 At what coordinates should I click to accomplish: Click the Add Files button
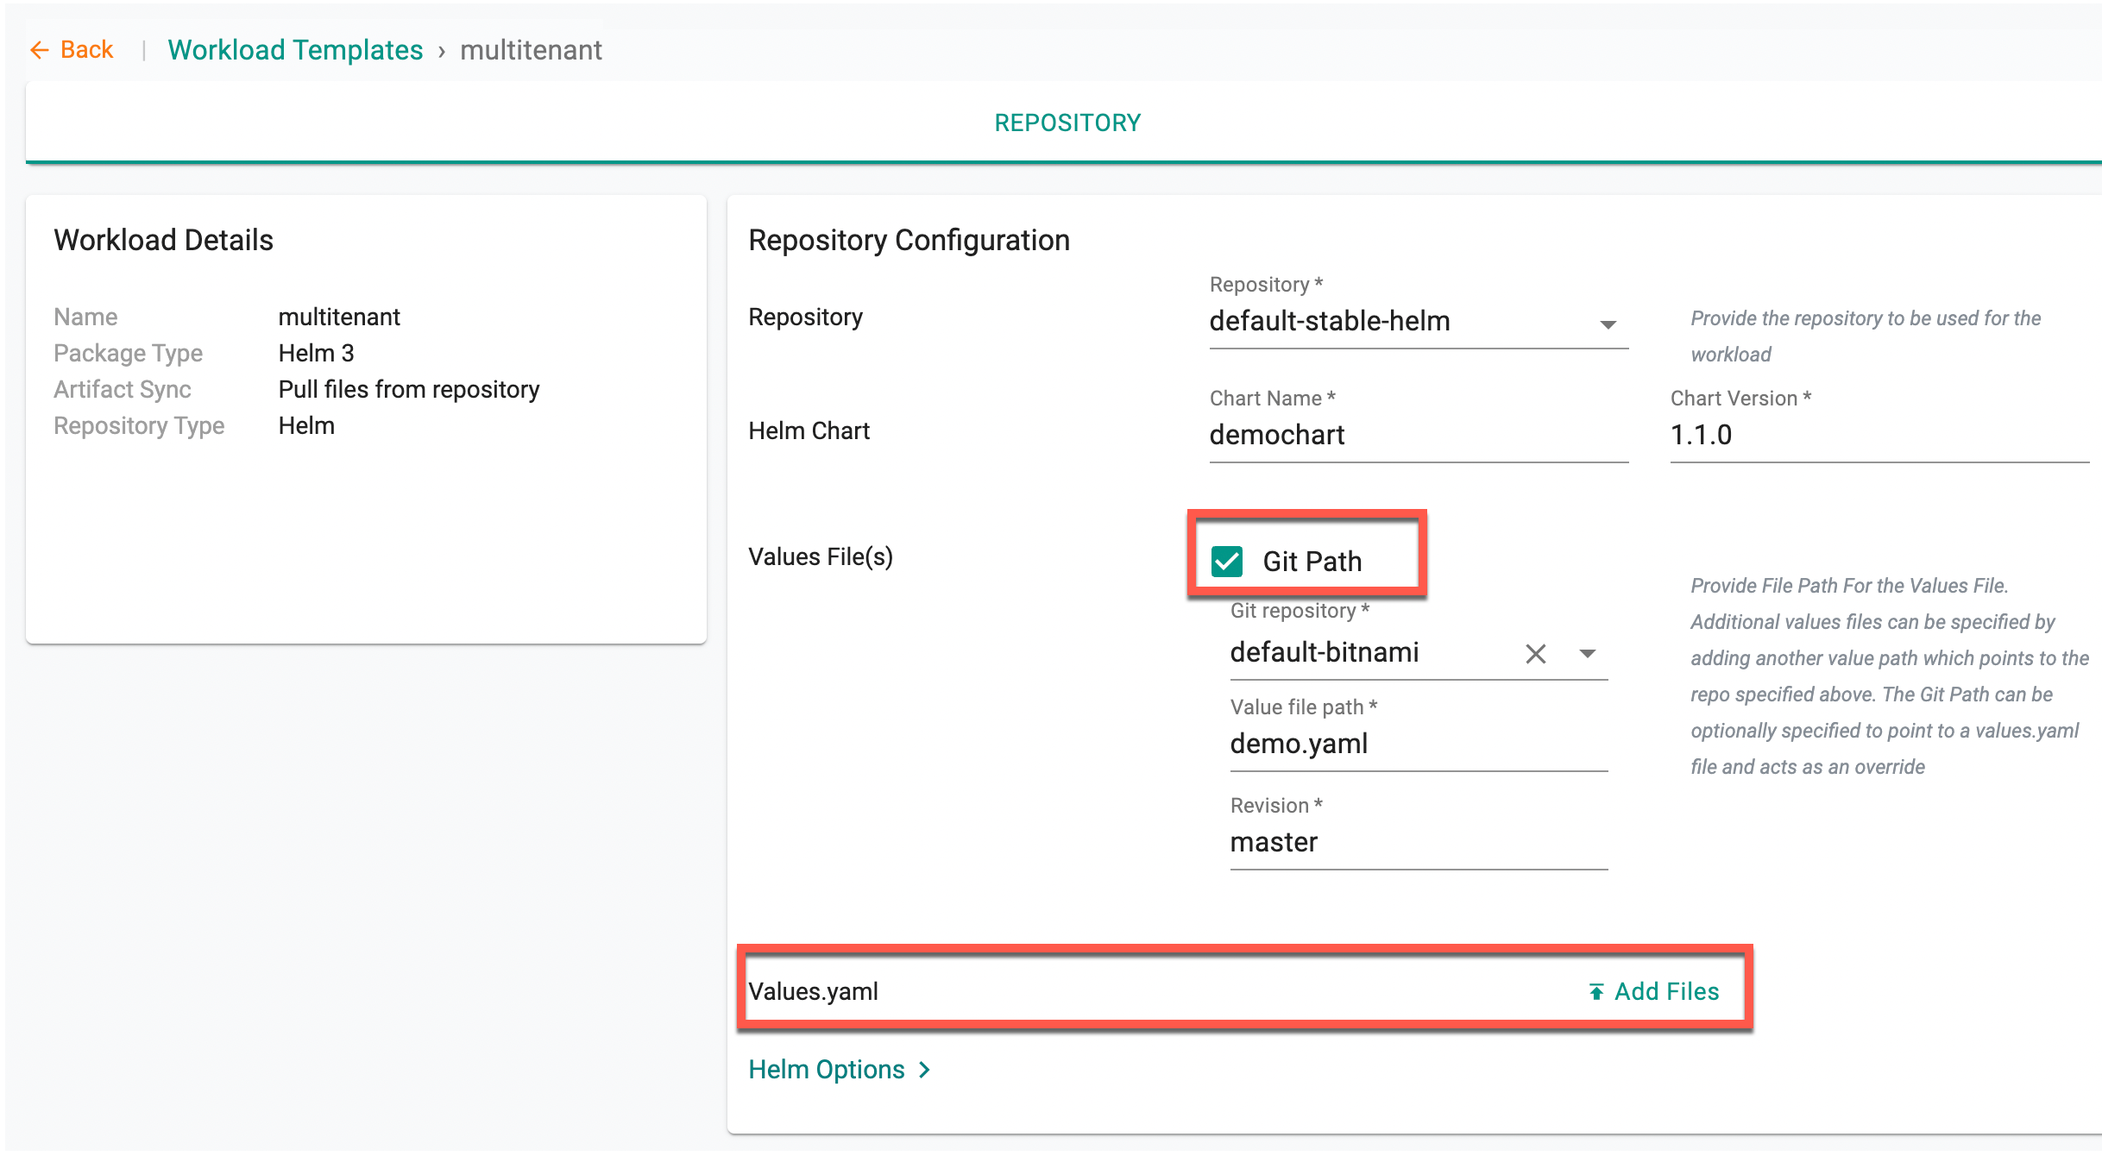[x=1665, y=992]
